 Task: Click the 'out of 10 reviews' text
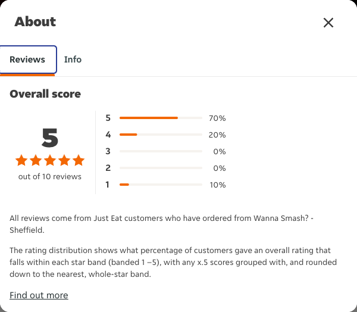pyautogui.click(x=50, y=177)
